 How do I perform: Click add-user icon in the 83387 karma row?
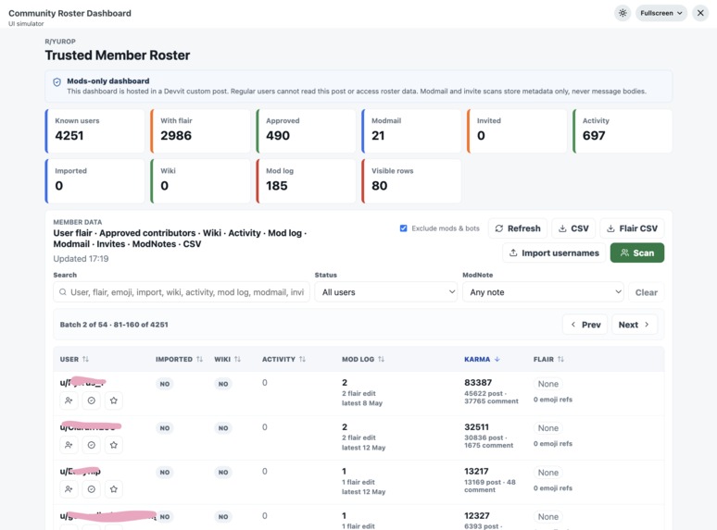click(69, 401)
